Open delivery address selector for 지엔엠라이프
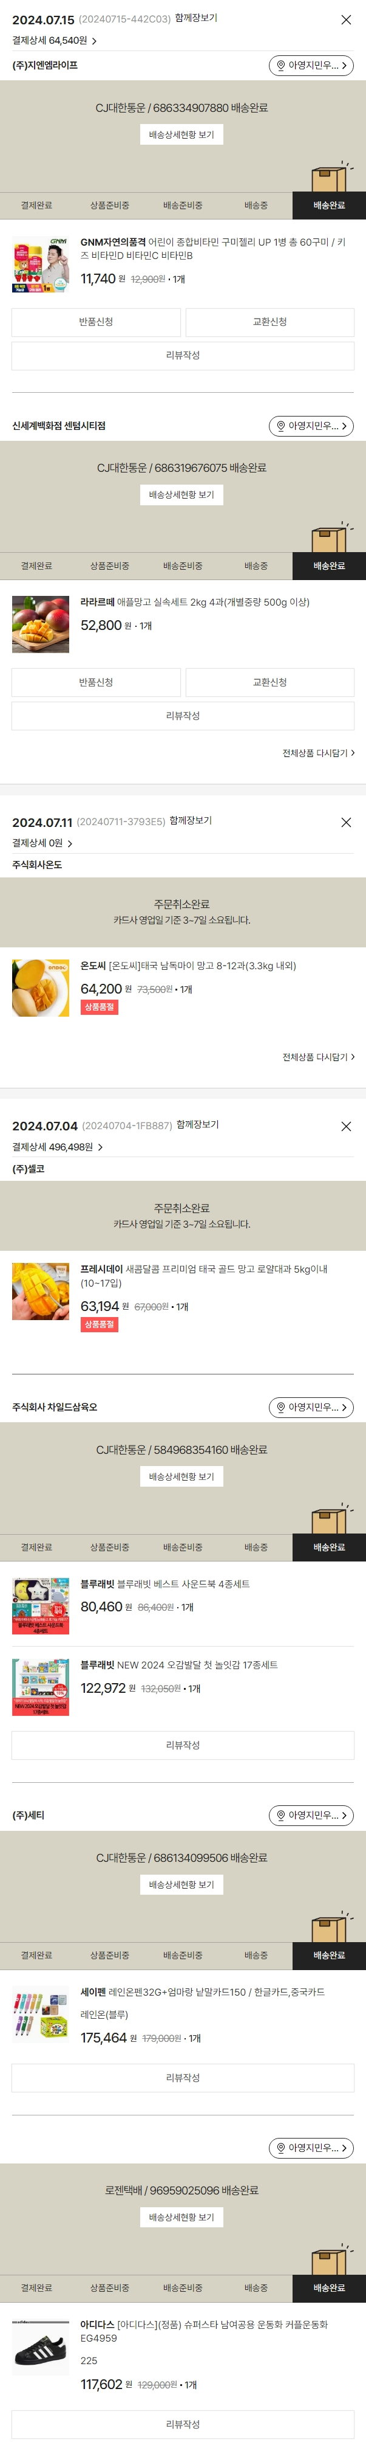This screenshot has width=366, height=2445. [311, 64]
